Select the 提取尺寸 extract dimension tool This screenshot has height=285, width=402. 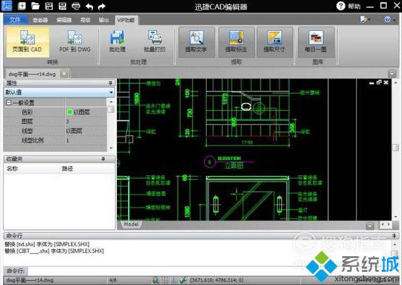pyautogui.click(x=274, y=42)
